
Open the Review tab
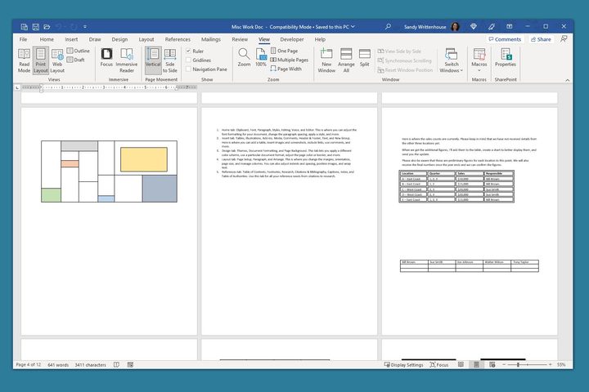[x=240, y=39]
